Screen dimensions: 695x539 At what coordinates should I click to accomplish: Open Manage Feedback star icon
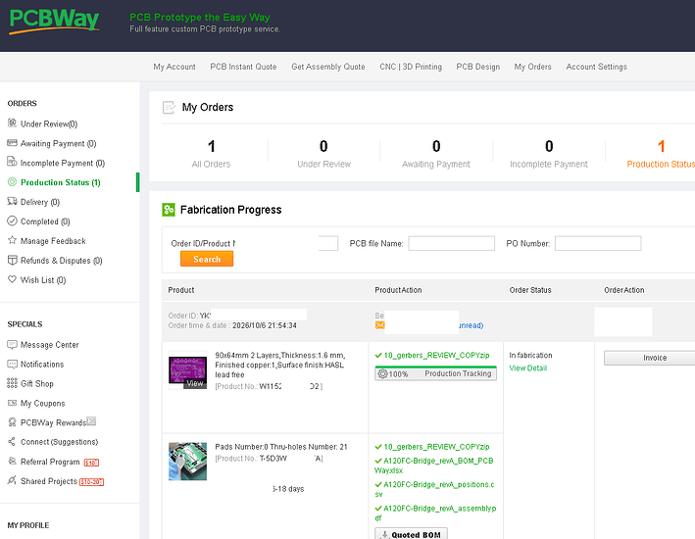(12, 240)
